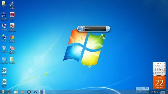The width and height of the screenshot is (168, 94).
Task: Open the Recycle Bin
Action: tap(4, 49)
